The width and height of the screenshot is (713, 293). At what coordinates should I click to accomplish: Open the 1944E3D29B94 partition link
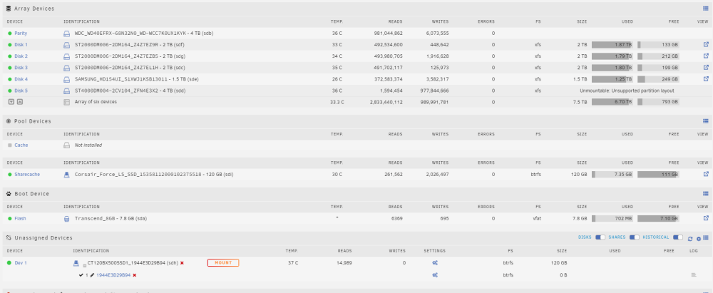click(x=113, y=275)
